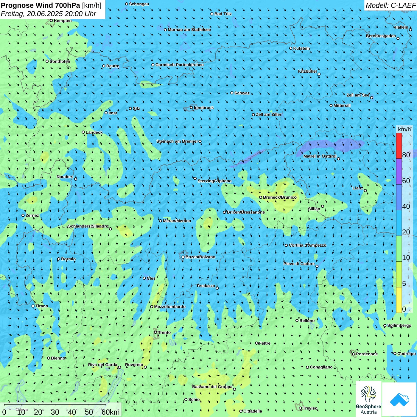Click the Trento city marker

point(155,332)
